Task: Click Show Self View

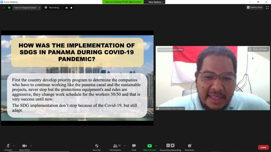Action: pos(258,49)
